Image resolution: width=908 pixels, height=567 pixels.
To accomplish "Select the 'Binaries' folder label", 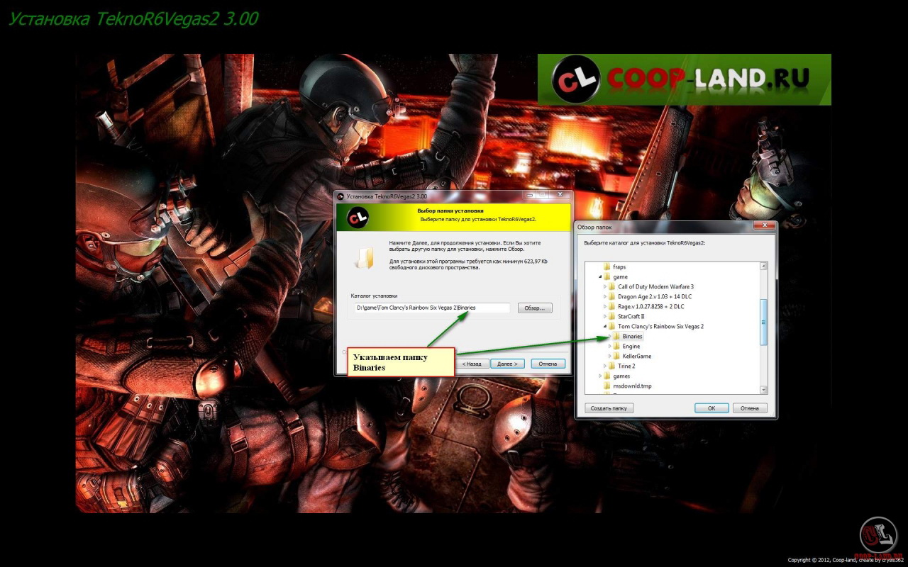I will pyautogui.click(x=632, y=336).
